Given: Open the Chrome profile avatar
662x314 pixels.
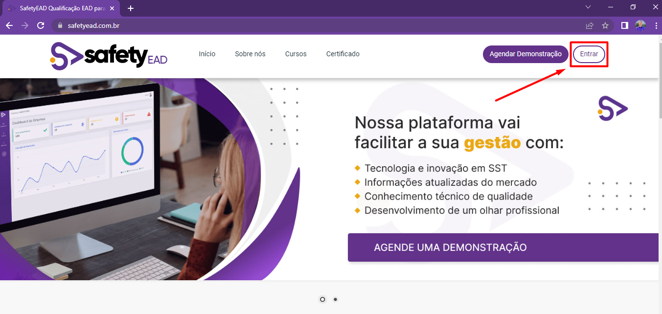Looking at the screenshot, I should [640, 25].
